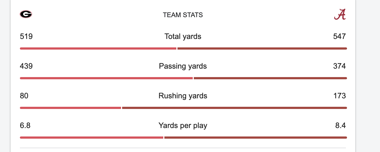Click the Alabama Crimson Tide logo

[340, 14]
